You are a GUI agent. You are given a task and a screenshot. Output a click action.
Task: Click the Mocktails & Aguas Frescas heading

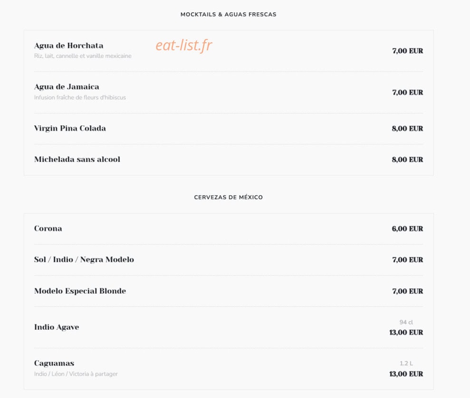pos(229,14)
